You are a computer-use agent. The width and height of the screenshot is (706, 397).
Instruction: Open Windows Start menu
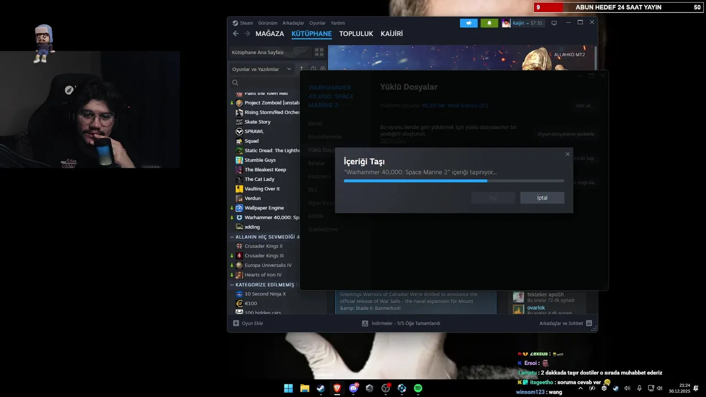[288, 388]
